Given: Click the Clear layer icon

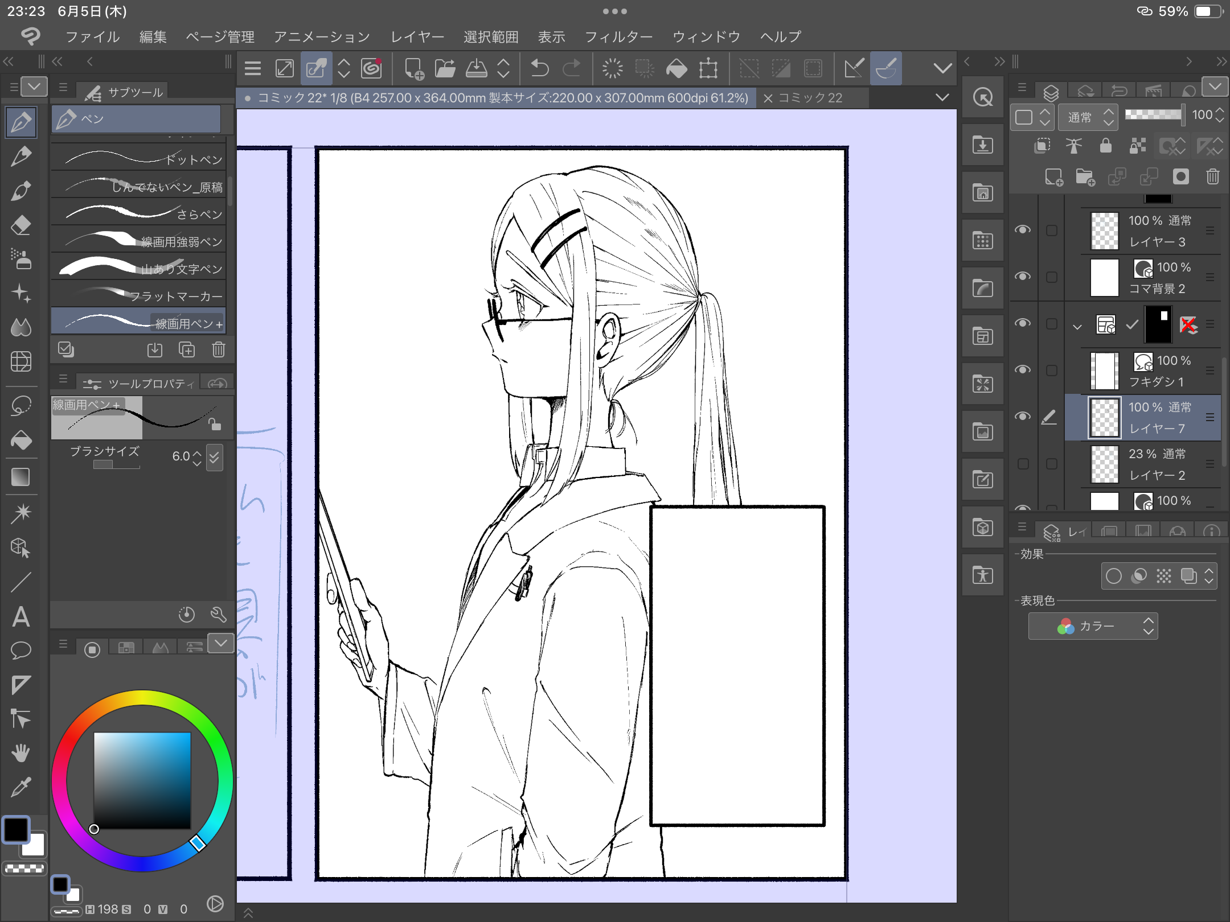Looking at the screenshot, I should [x=613, y=69].
